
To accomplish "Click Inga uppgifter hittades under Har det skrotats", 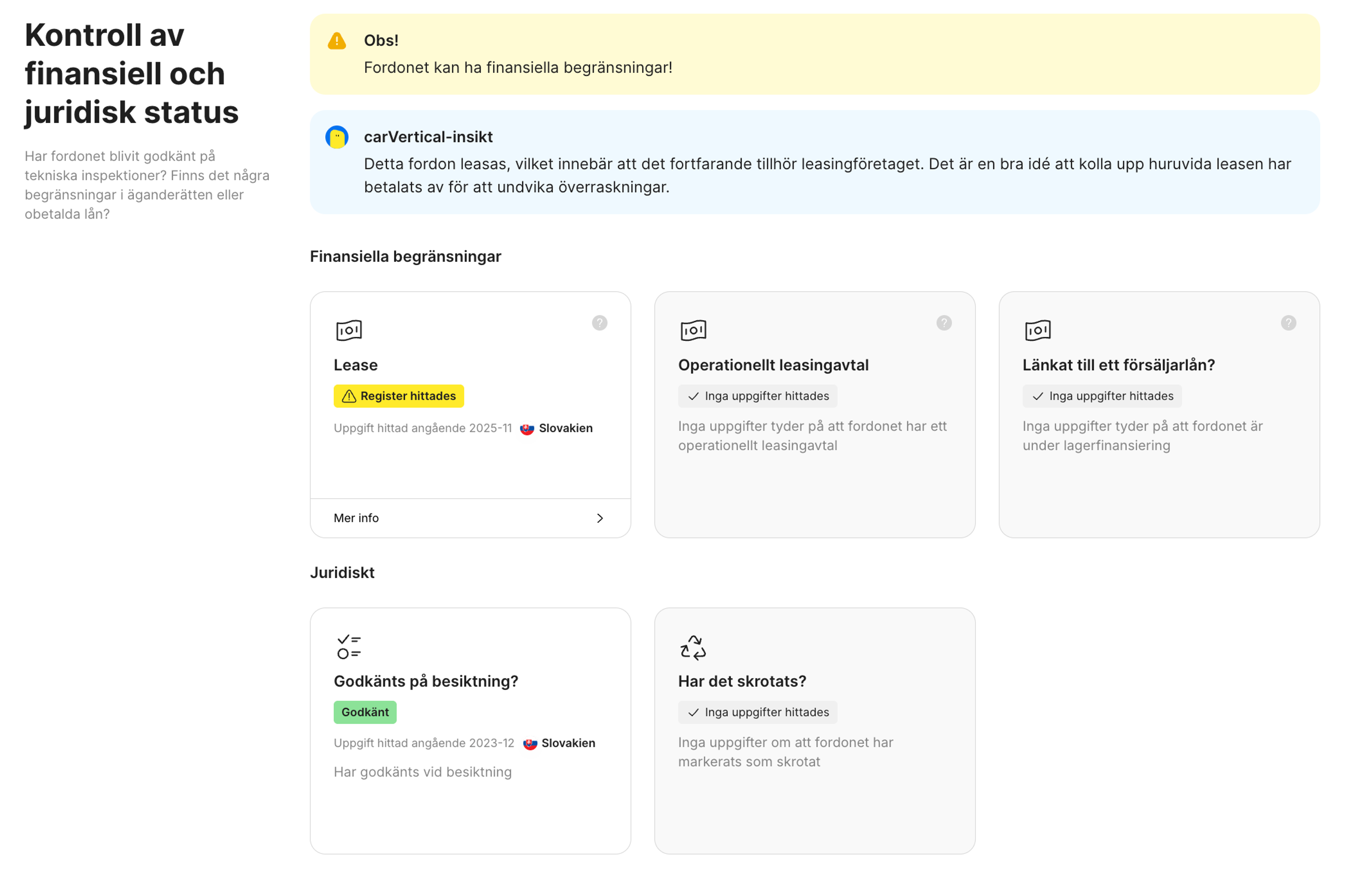I will [758, 712].
